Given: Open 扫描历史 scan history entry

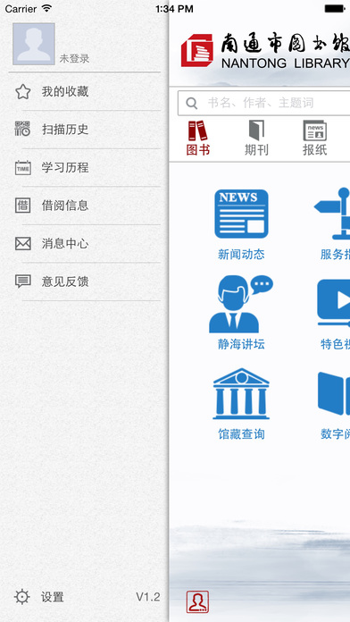Looking at the screenshot, I should pos(85,130).
